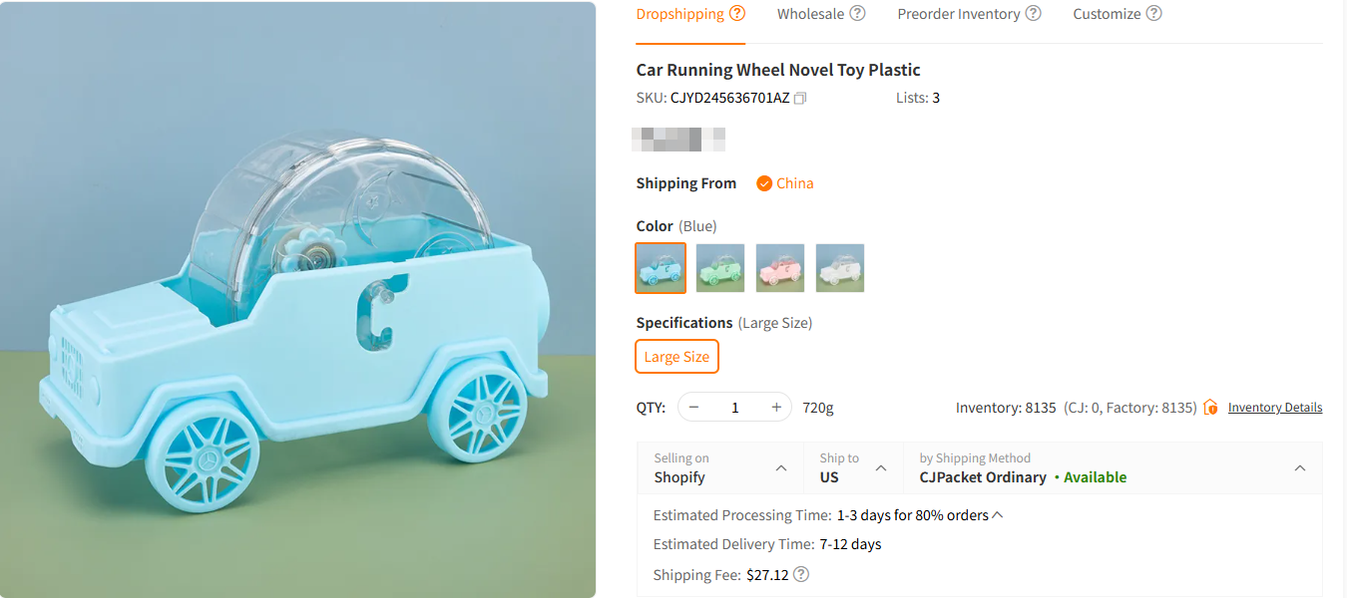Click the Customize help icon
Image resolution: width=1347 pixels, height=598 pixels.
point(1154,13)
